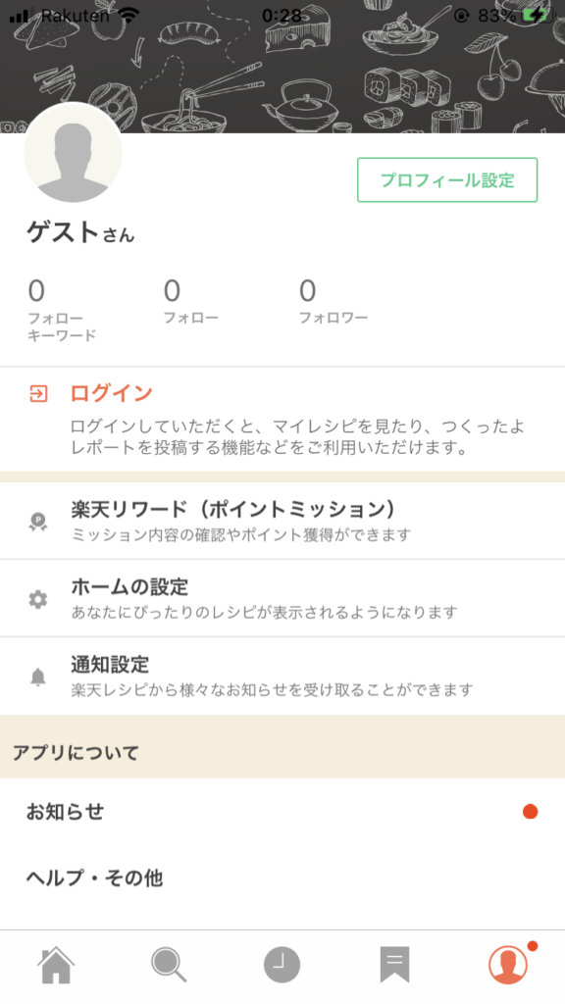Open 楽天リワード（ポイントミッション）

pos(282,521)
